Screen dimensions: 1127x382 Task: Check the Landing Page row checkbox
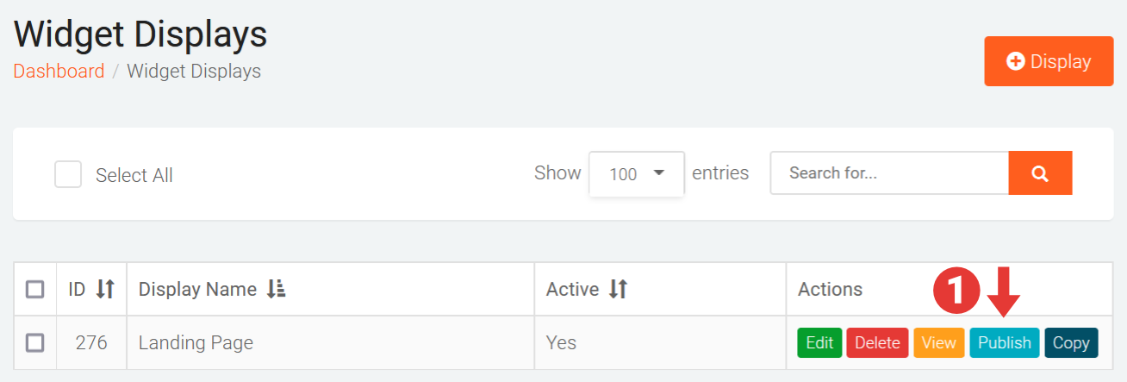tap(35, 343)
